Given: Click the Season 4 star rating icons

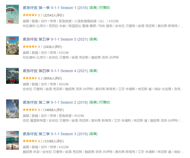Looking at the screenshot, I should coord(30,78).
